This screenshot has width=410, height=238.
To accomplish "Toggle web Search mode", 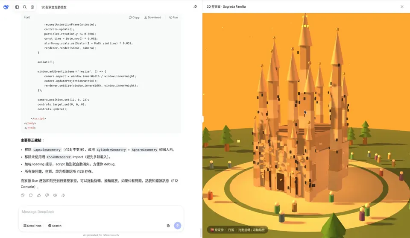I will [55, 226].
